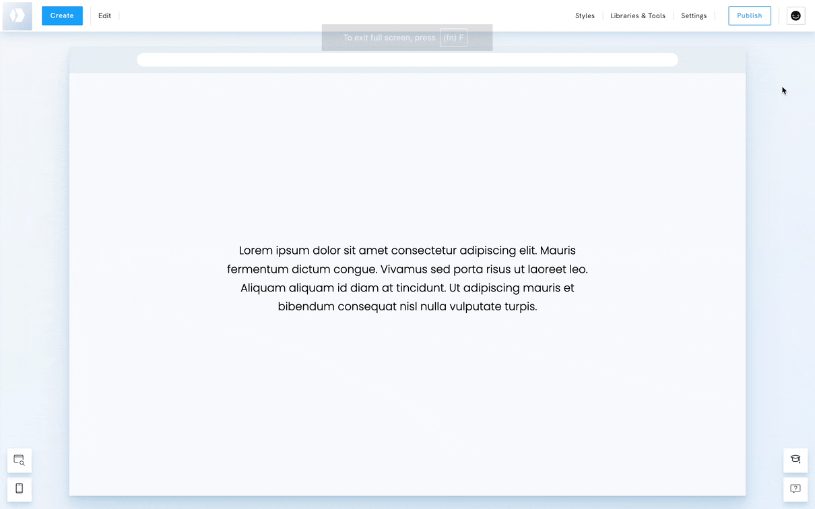The image size is (815, 509).
Task: Switch to mobile device preview
Action: pos(19,489)
